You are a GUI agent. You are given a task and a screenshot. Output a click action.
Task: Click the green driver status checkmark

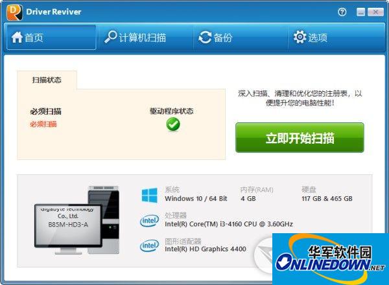[x=173, y=124]
